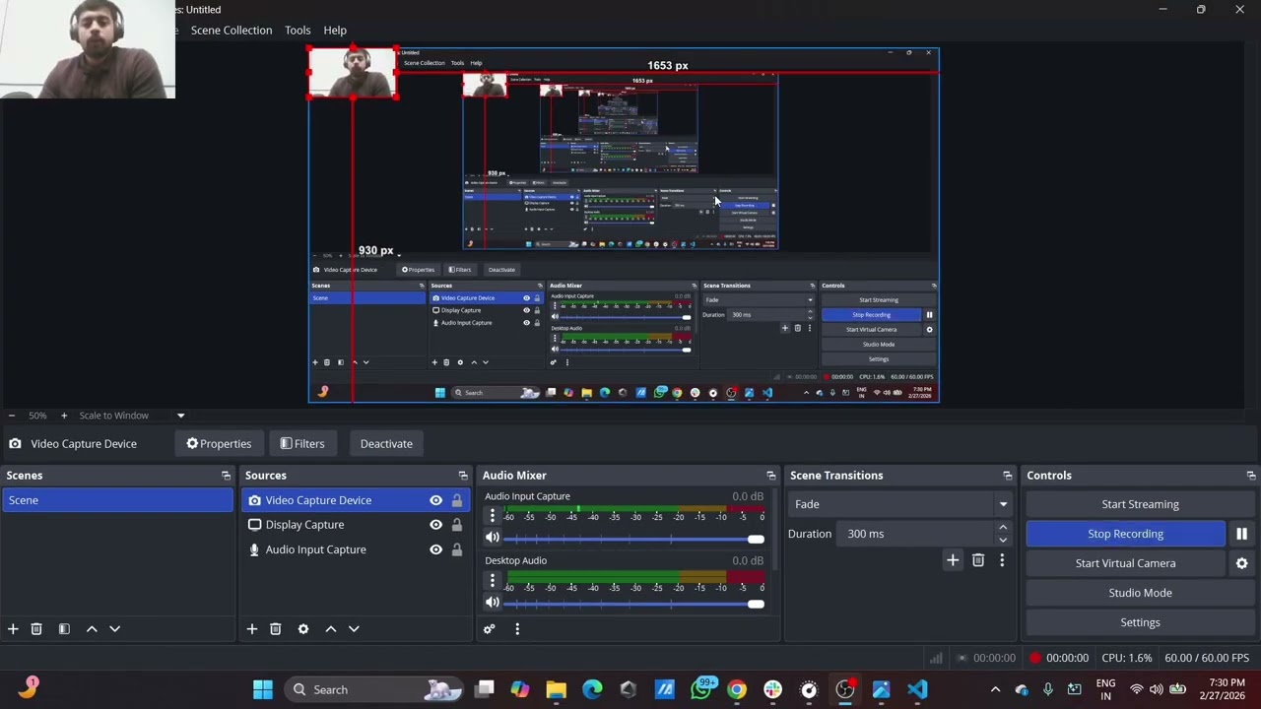This screenshot has width=1261, height=709.
Task: Mute Audio Input Capture speaker icon
Action: point(493,538)
